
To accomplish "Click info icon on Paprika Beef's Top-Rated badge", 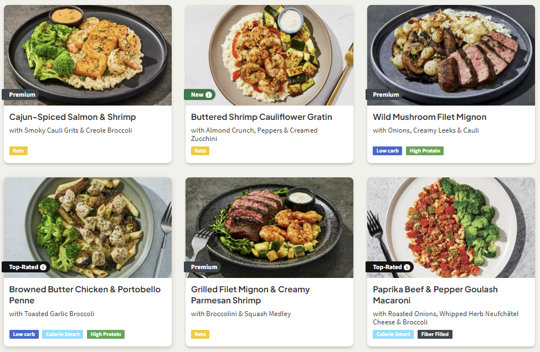I will (407, 267).
